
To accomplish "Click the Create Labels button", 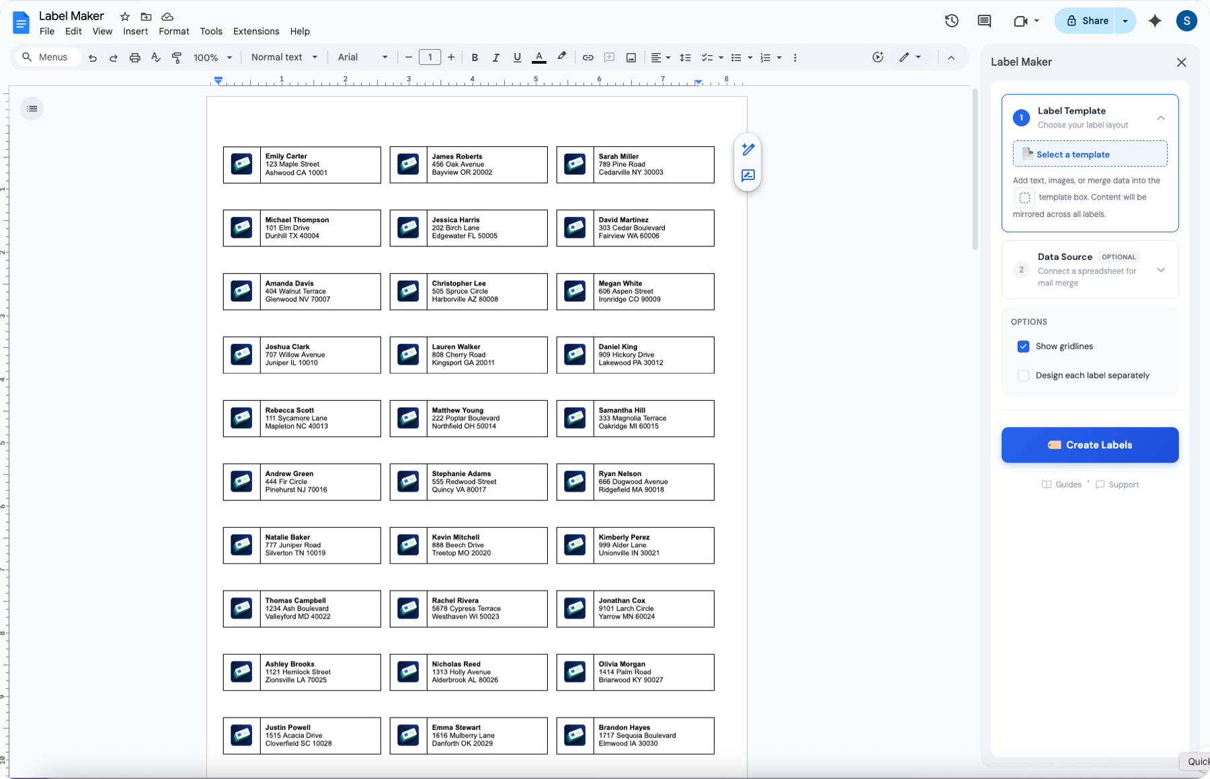I will (x=1090, y=445).
